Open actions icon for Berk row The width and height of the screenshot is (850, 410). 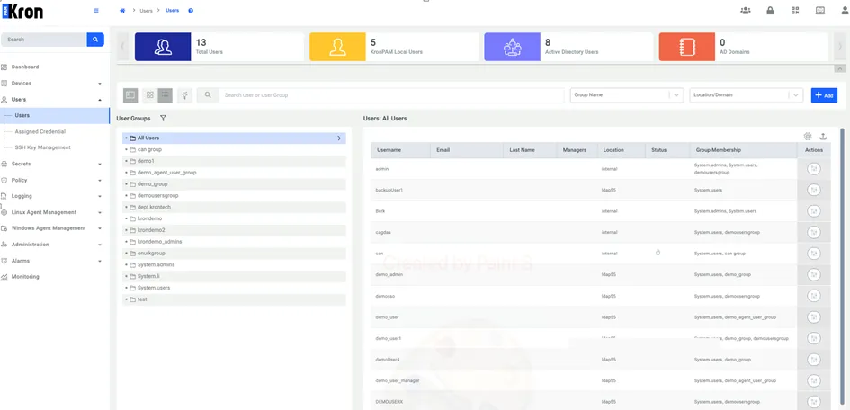click(813, 211)
